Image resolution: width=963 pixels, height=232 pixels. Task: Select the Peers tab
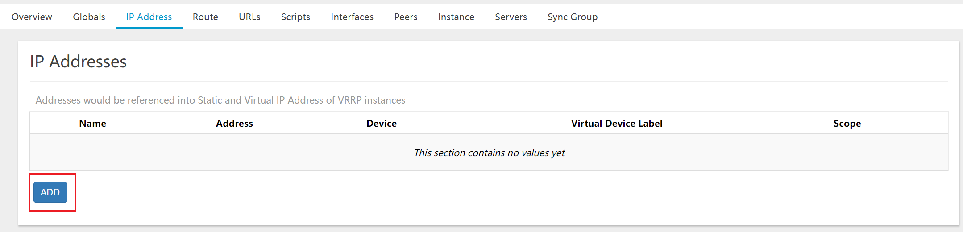406,17
